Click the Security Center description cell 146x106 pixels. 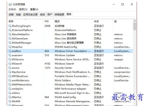tap(63, 68)
